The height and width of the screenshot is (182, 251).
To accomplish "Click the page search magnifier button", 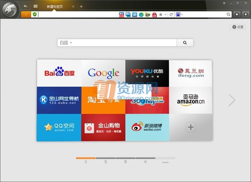I will tap(185, 43).
